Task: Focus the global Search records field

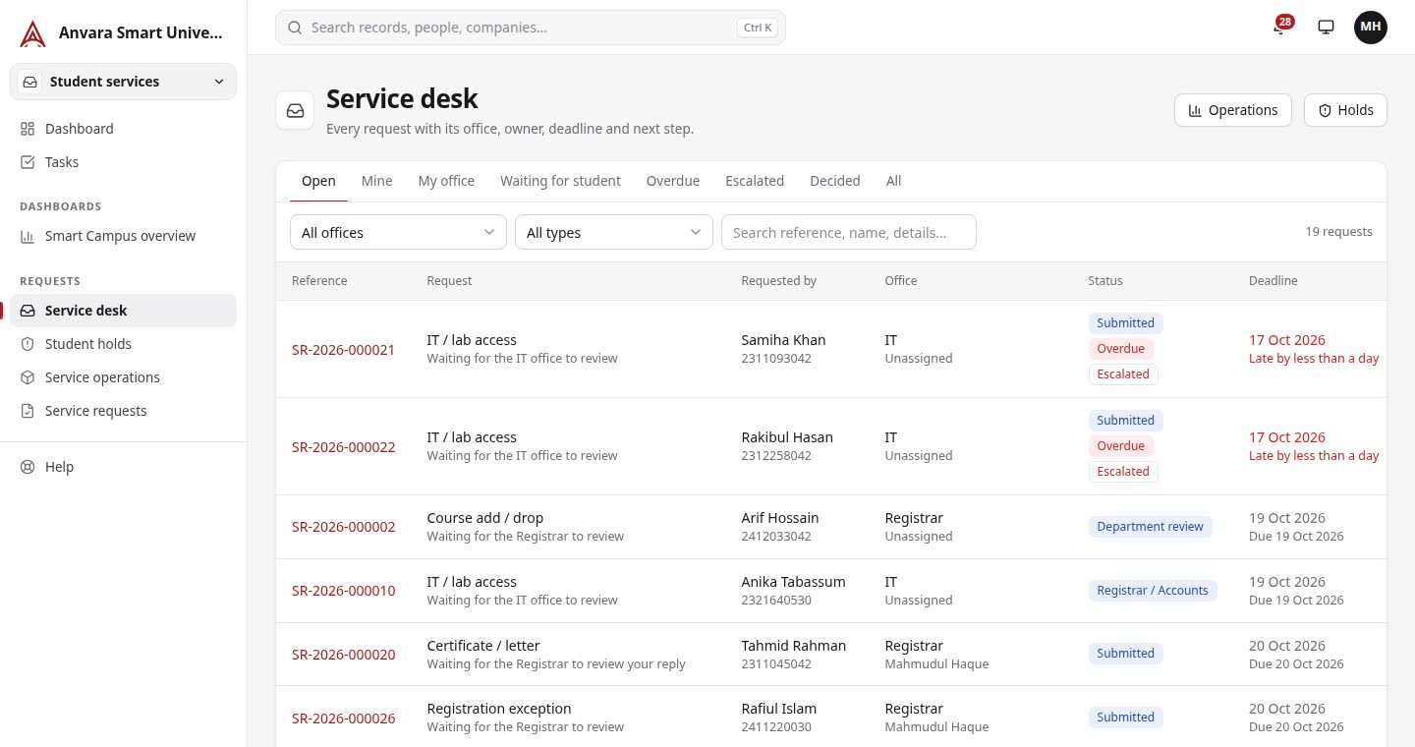Action: coord(531,28)
